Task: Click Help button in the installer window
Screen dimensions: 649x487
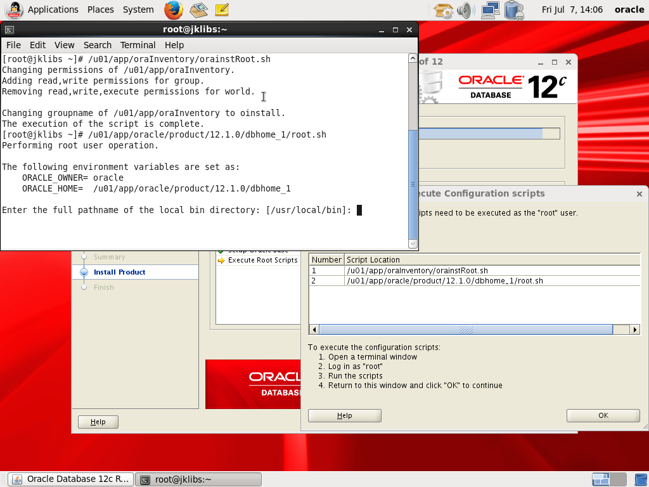Action: pyautogui.click(x=98, y=422)
